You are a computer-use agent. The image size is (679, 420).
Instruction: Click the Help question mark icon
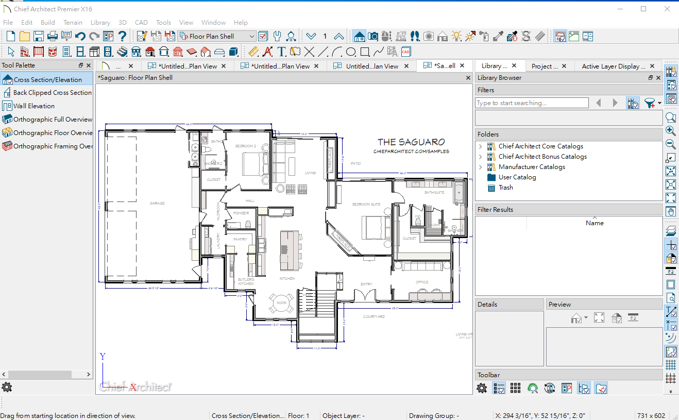pos(122,36)
